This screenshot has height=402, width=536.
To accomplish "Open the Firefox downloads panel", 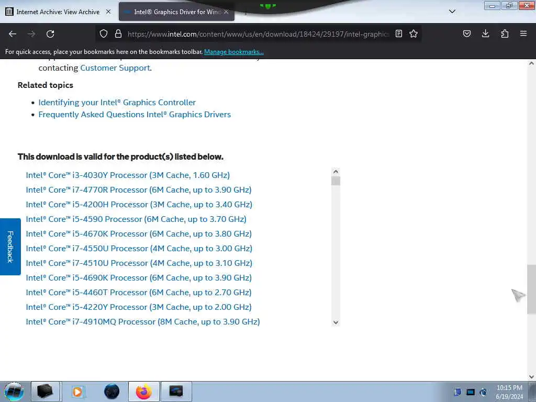I will click(x=485, y=34).
